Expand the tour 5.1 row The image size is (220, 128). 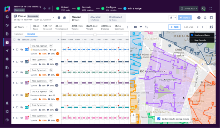coord(14,95)
